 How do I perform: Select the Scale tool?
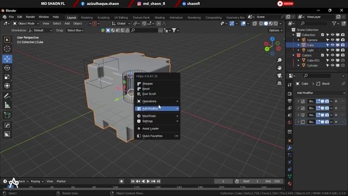(x=7, y=77)
